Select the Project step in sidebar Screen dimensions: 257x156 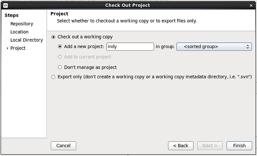click(x=18, y=48)
